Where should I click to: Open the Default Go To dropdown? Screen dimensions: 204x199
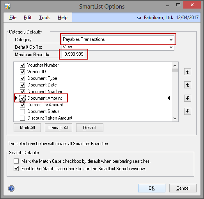(118, 47)
